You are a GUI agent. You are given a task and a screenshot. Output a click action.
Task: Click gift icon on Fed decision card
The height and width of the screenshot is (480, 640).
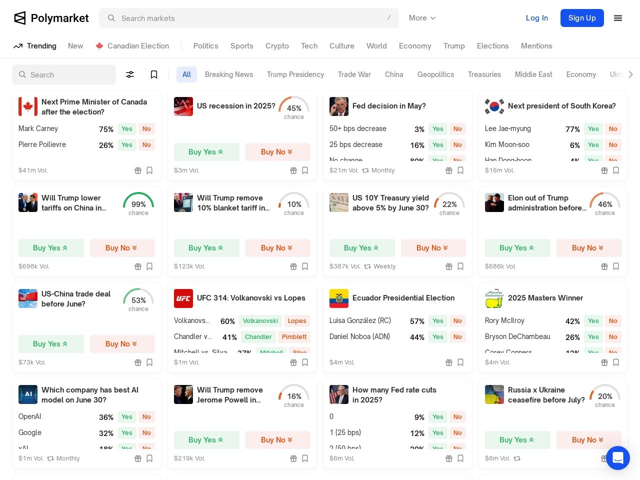449,170
